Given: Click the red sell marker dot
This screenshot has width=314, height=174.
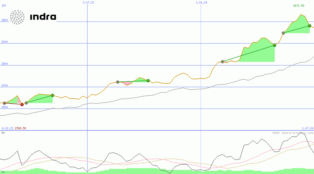Looking at the screenshot, I should click(22, 104).
